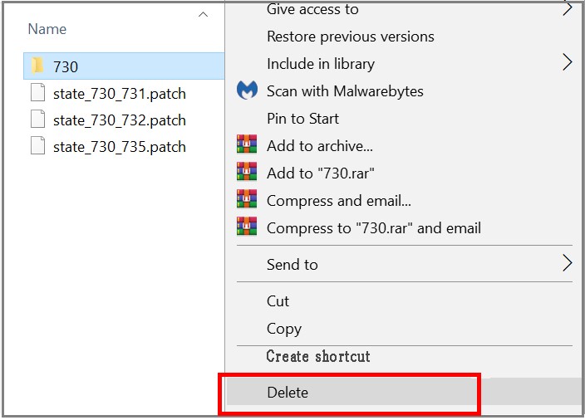
Task: Select folder name 730 text
Action: (66, 66)
